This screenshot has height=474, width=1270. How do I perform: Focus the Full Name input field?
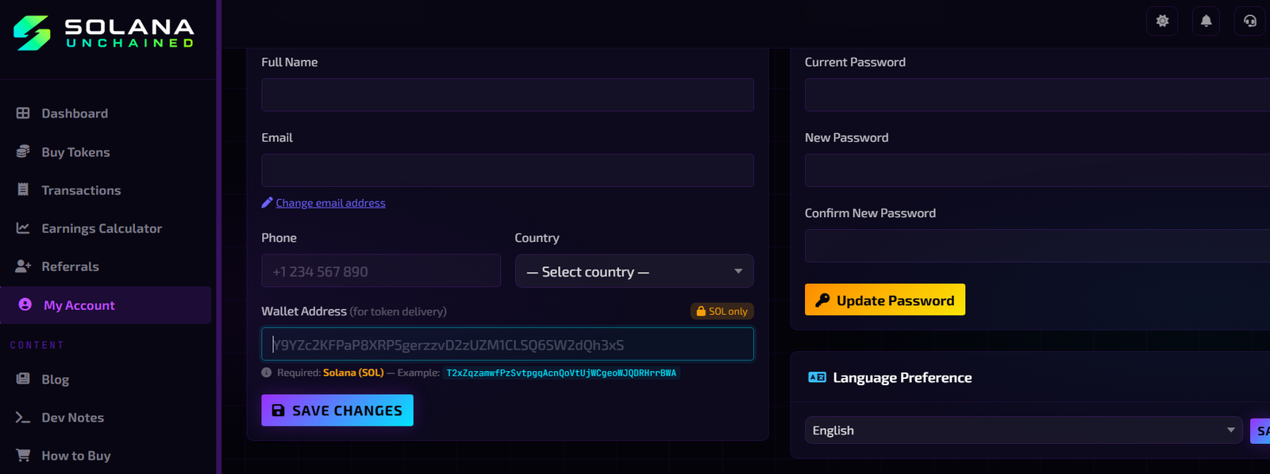(x=507, y=94)
